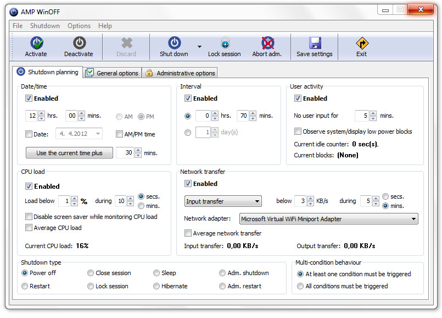Check the Date checkbox

point(29,134)
